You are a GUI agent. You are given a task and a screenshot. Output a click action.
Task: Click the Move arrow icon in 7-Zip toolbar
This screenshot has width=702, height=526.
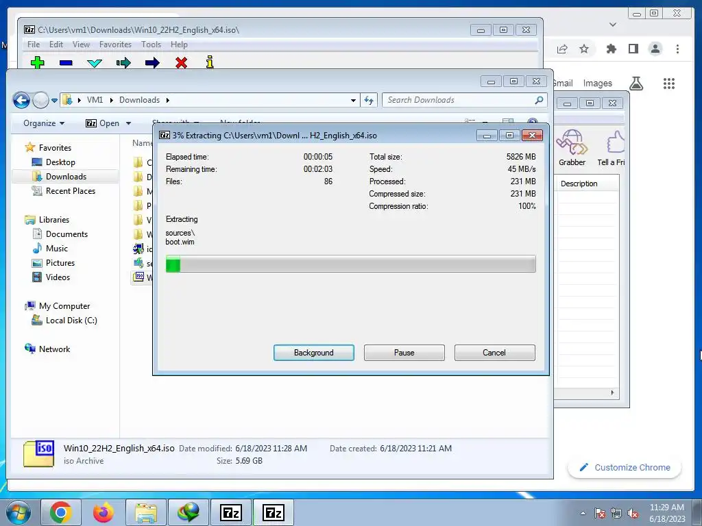click(x=152, y=62)
